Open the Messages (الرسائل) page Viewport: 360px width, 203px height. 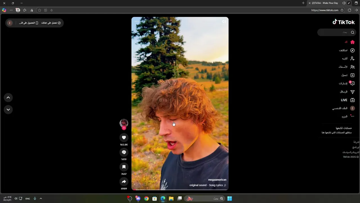[347, 92]
